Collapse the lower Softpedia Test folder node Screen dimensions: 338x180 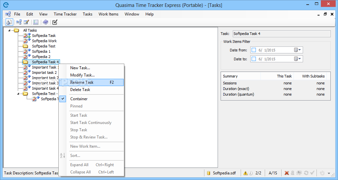pos(18,94)
